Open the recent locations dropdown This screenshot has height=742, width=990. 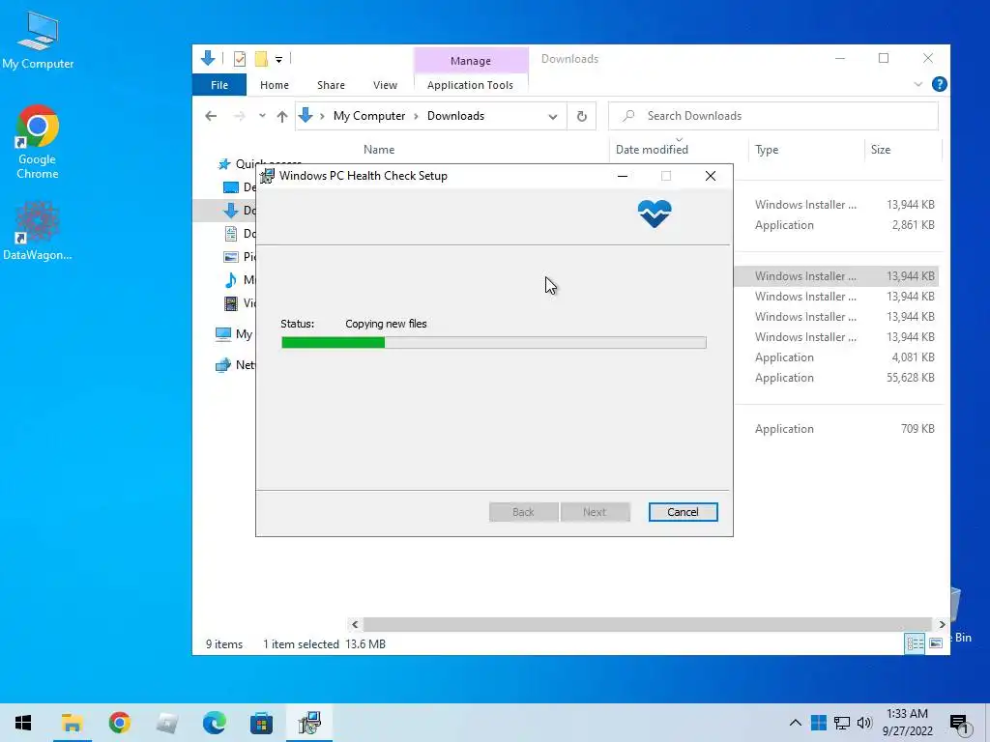click(x=262, y=116)
